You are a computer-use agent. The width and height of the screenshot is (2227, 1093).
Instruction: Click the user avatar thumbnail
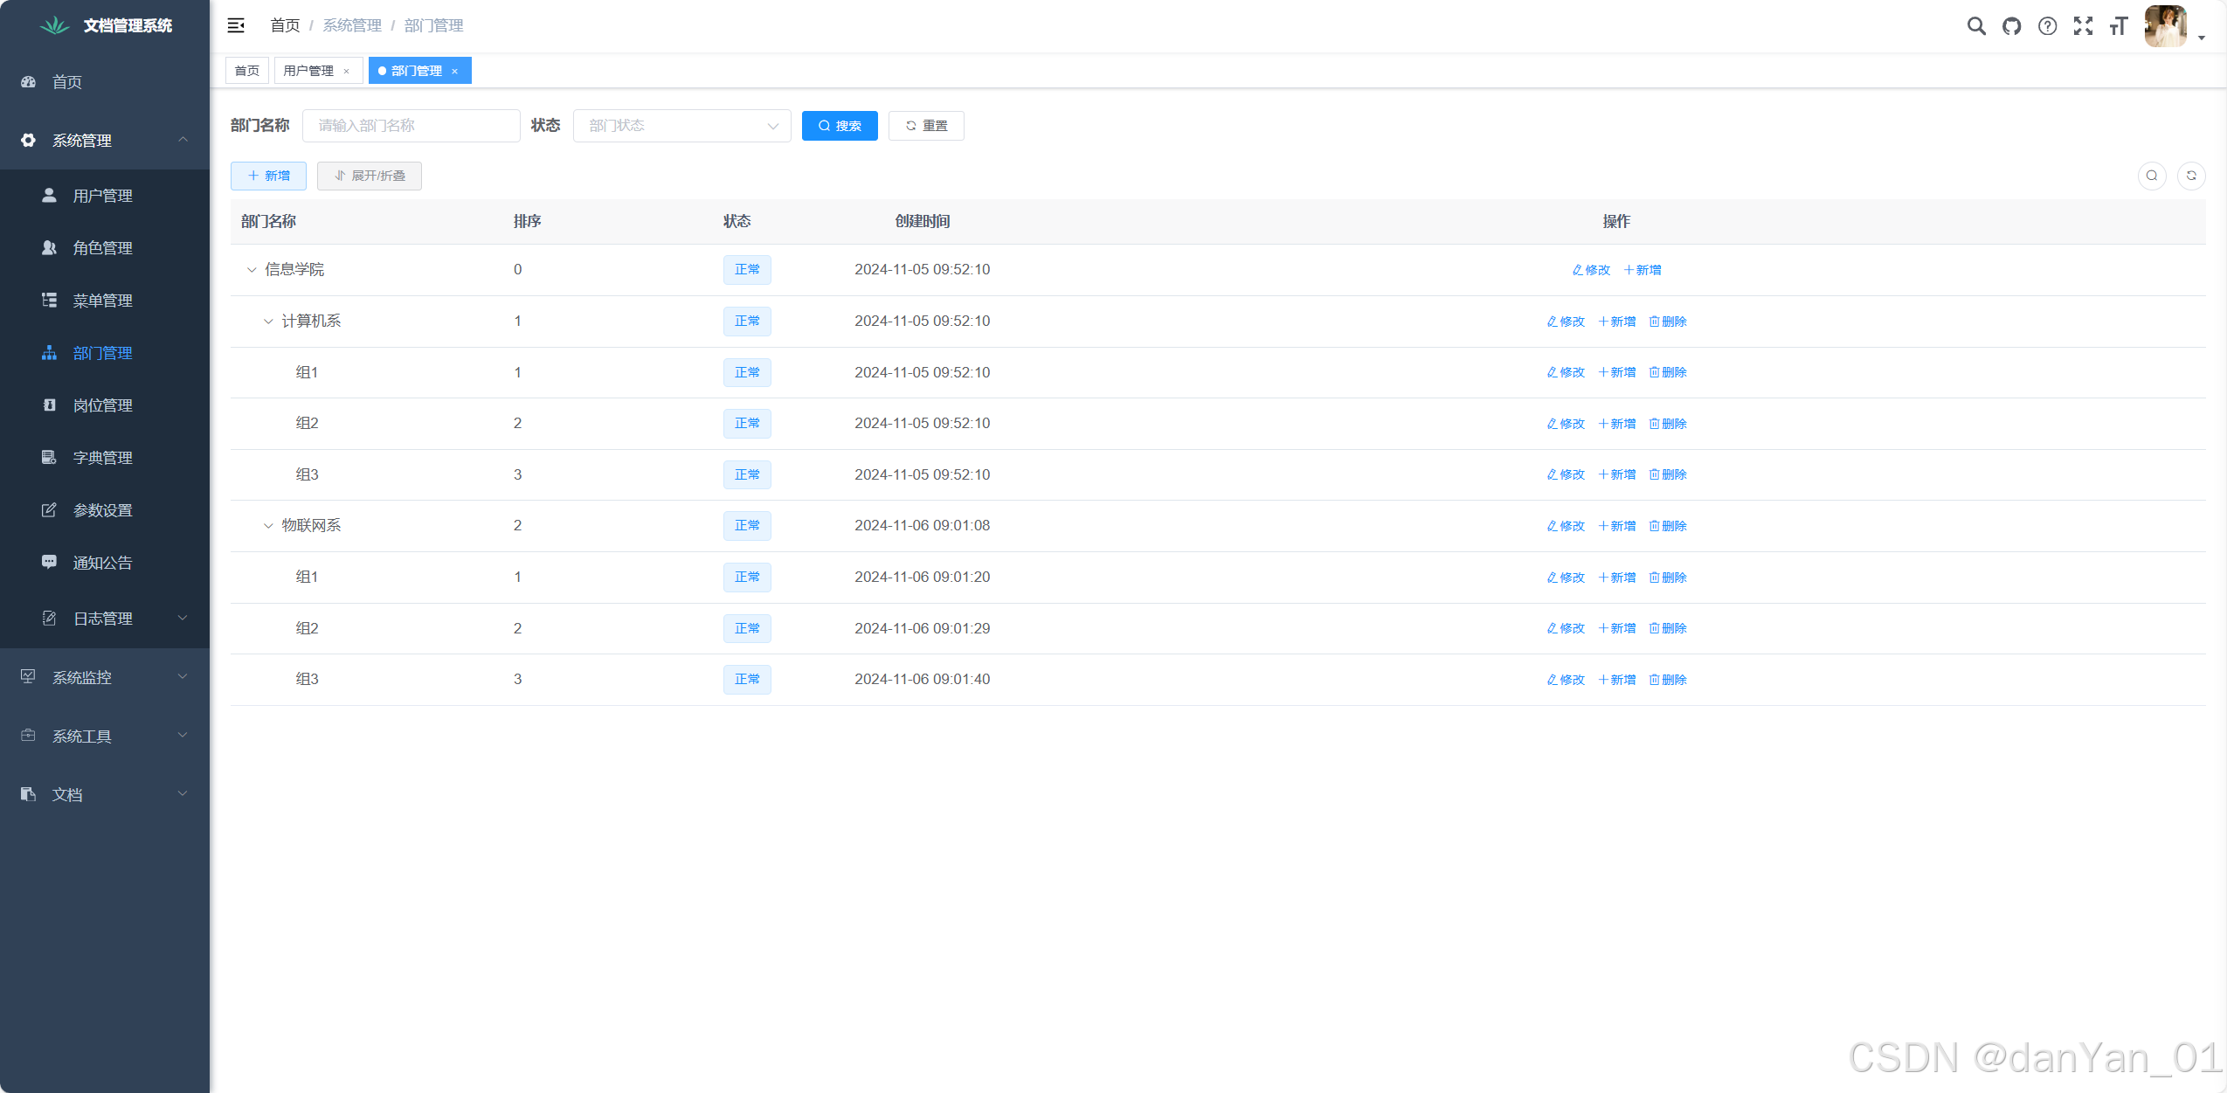(2165, 25)
